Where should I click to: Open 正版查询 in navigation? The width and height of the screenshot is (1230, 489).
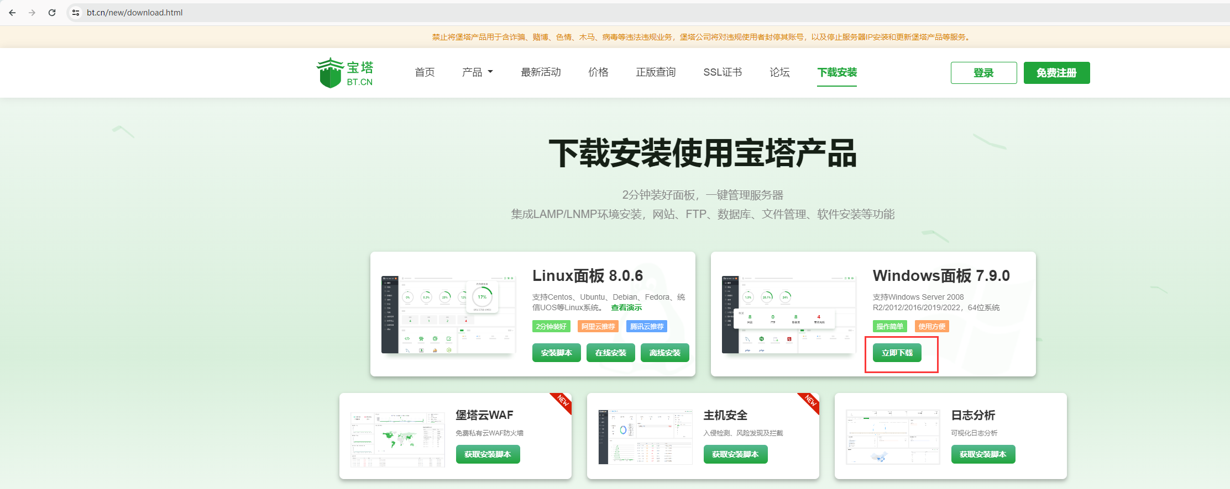(656, 72)
